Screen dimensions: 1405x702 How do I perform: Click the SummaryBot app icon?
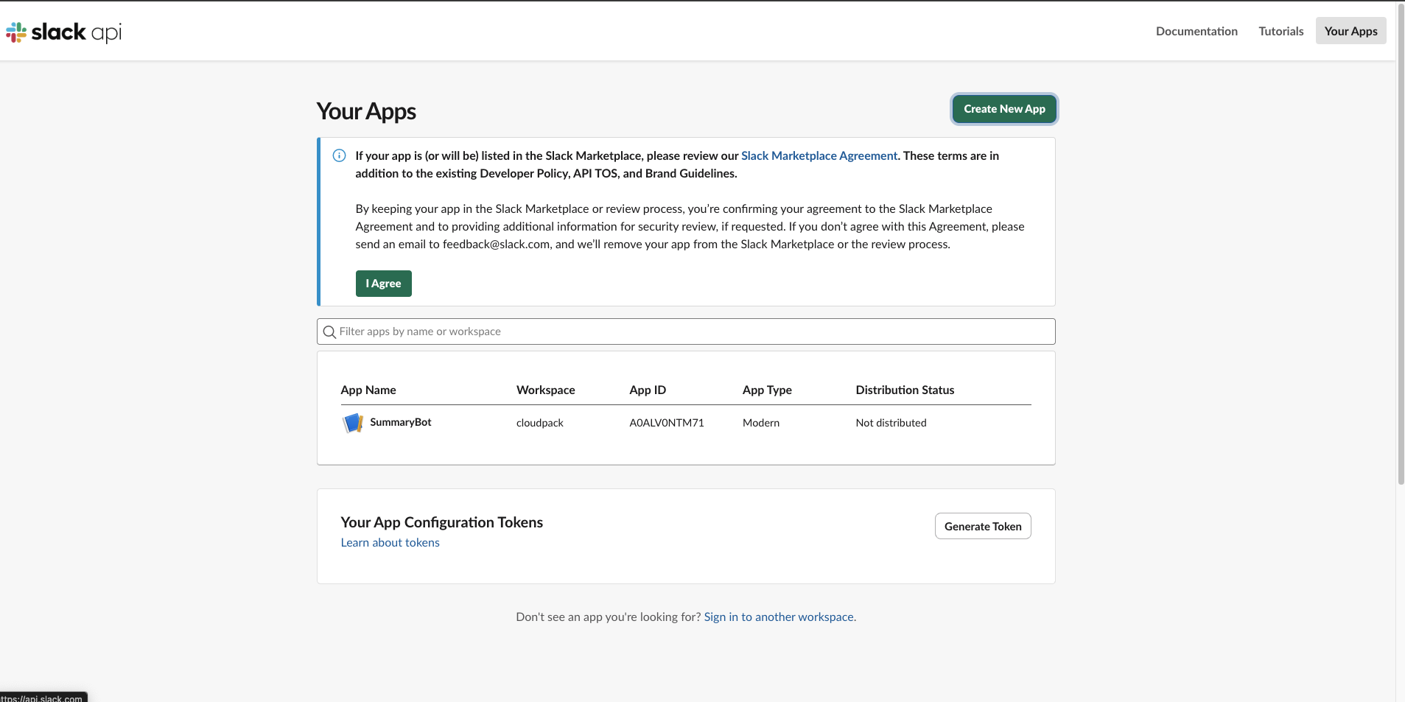pyautogui.click(x=353, y=423)
